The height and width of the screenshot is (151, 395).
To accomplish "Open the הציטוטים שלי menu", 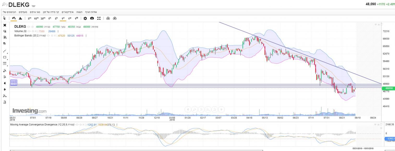I will 10,12.
